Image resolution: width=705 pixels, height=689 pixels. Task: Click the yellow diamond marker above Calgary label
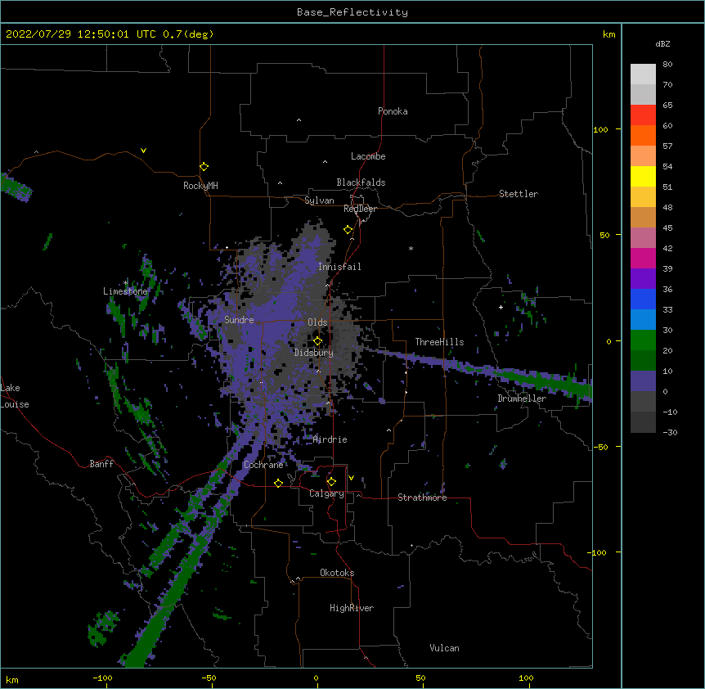click(x=331, y=482)
